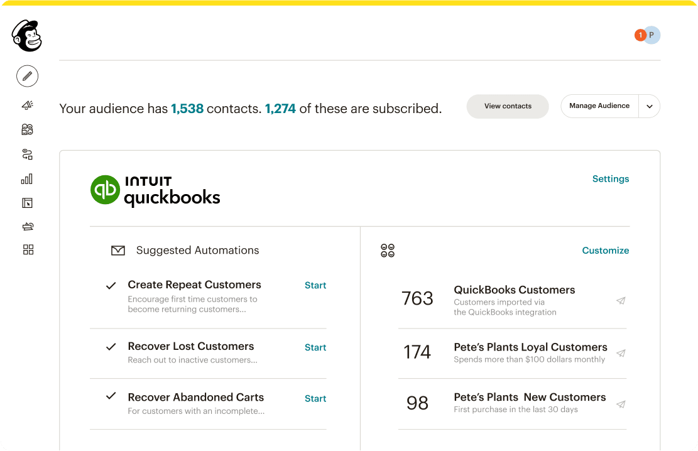The width and height of the screenshot is (698, 451).
Task: Open the profile avatar menu
Action: pos(652,35)
